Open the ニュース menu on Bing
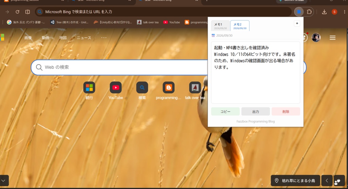Viewport: 348px width, 189px height. [84, 38]
